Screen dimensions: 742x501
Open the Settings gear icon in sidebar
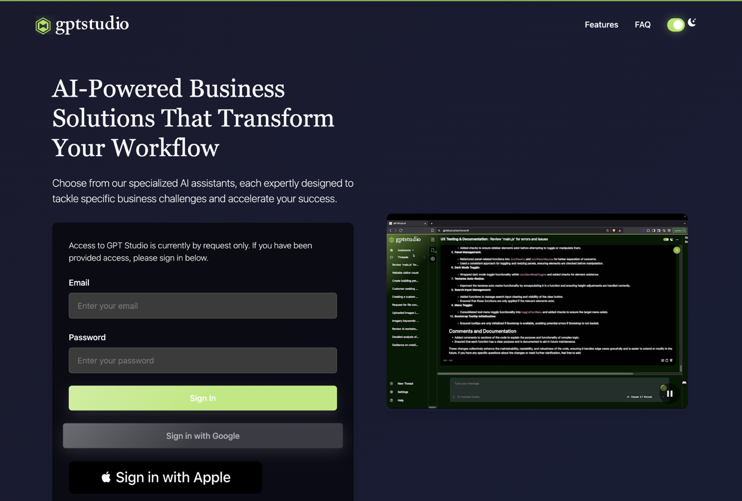click(x=391, y=392)
